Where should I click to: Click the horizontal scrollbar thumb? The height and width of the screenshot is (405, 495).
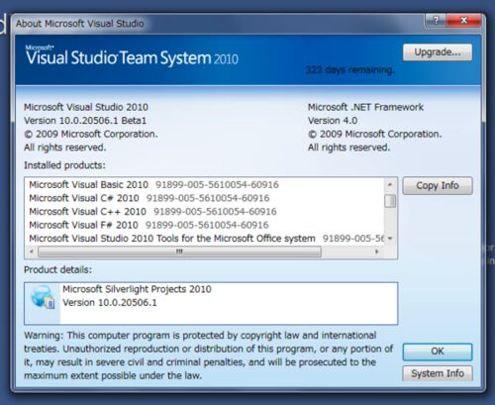point(179,252)
